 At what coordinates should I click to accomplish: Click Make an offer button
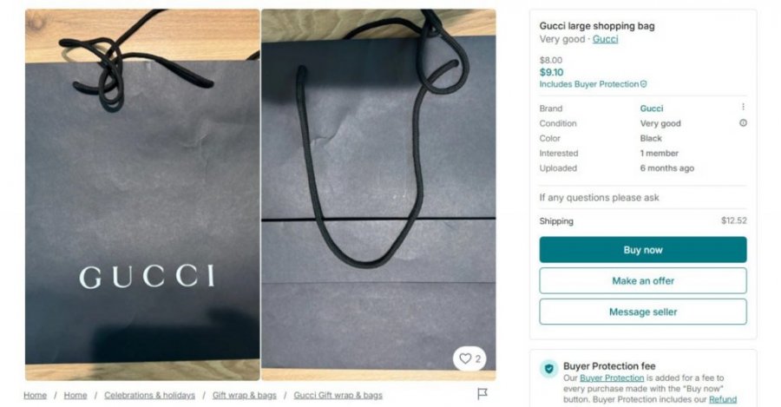(642, 281)
